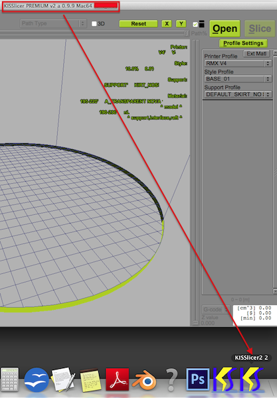Image resolution: width=277 pixels, height=398 pixels.
Task: Click the vertical Z value slider handle
Action: pyautogui.click(x=195, y=323)
